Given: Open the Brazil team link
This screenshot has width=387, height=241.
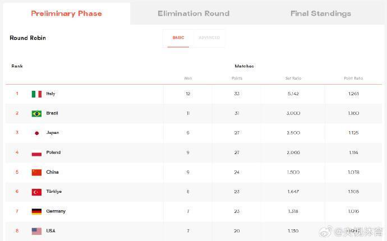Looking at the screenshot, I should pyautogui.click(x=52, y=113).
